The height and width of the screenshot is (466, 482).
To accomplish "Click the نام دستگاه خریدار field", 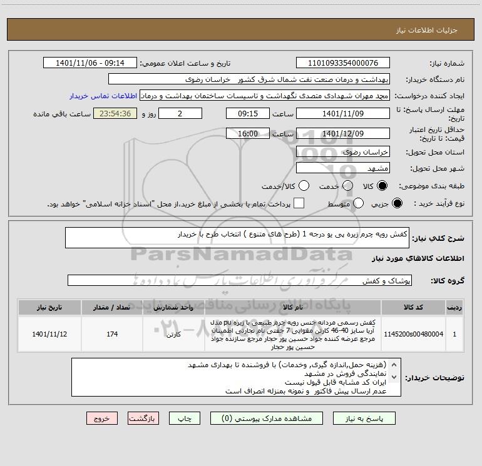I will tap(249, 79).
